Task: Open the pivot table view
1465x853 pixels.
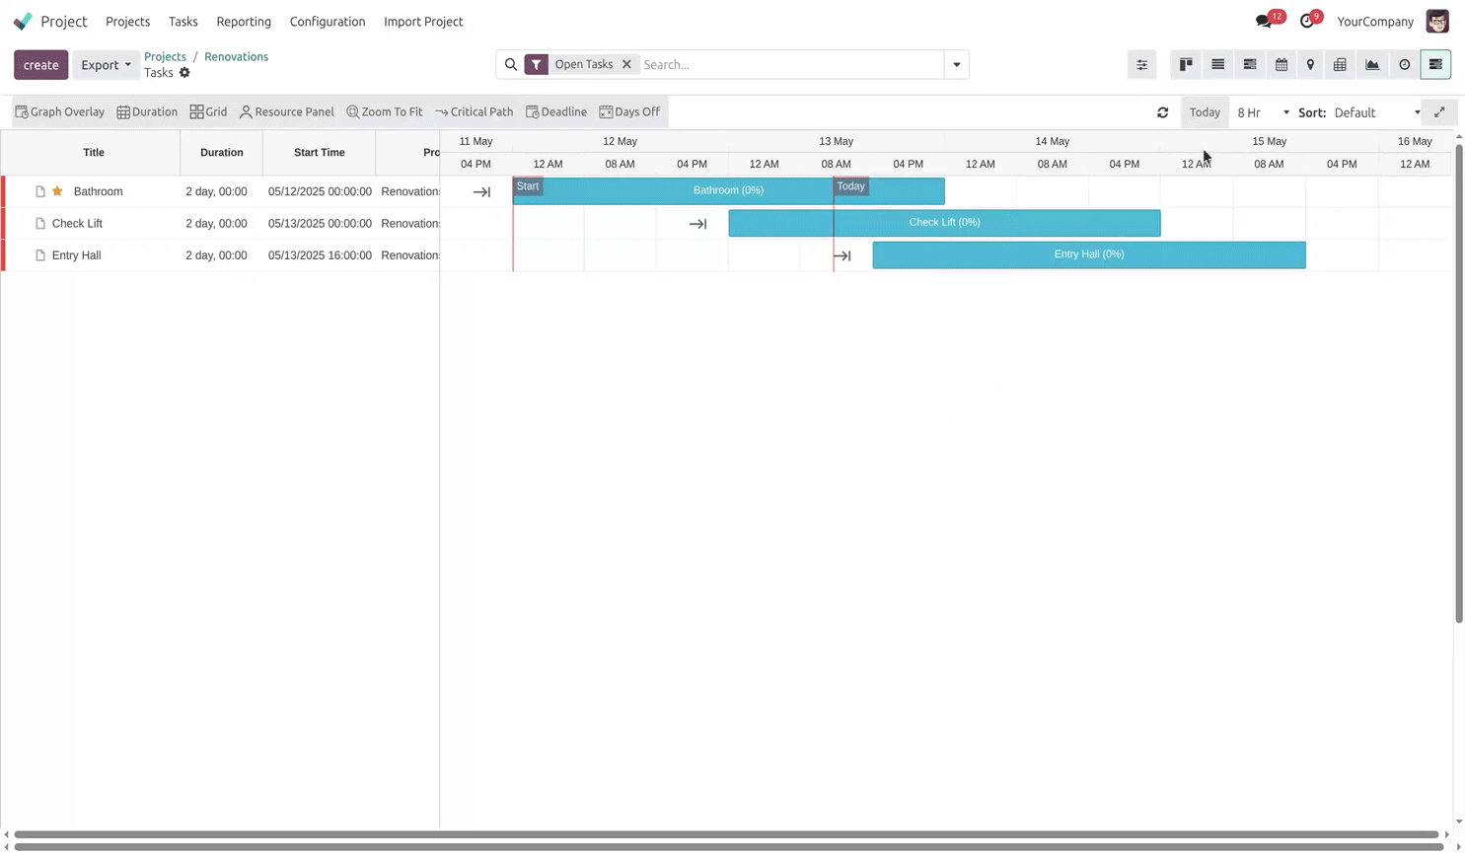Action: tap(1340, 65)
